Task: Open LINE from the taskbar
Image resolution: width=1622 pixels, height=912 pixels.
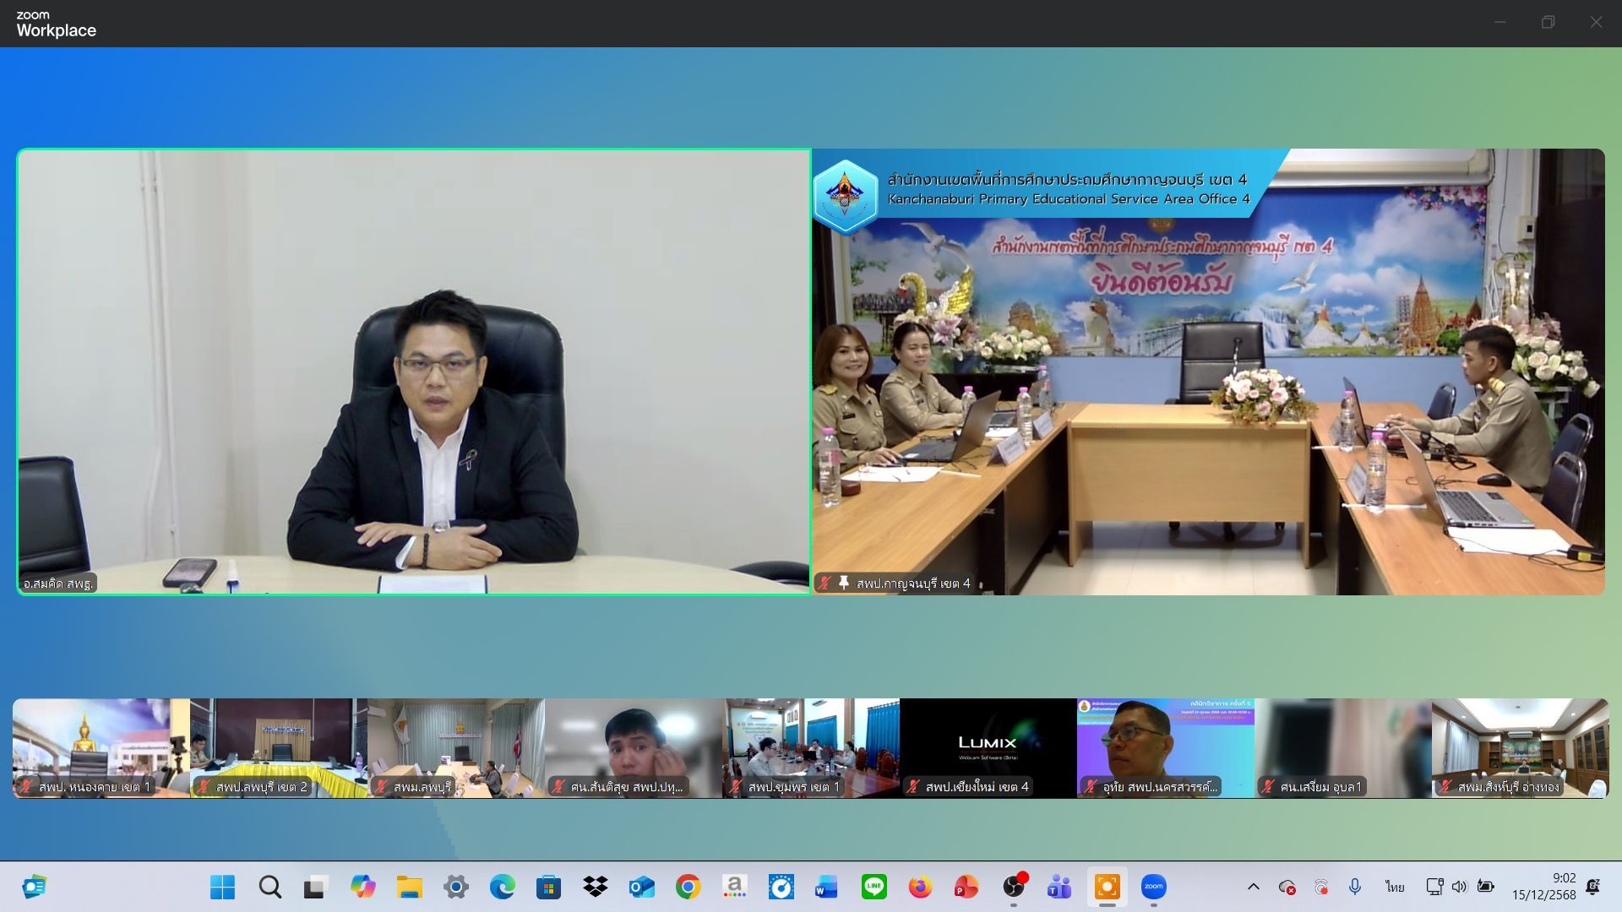Action: 874,887
